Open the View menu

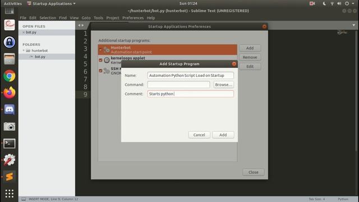point(74,18)
